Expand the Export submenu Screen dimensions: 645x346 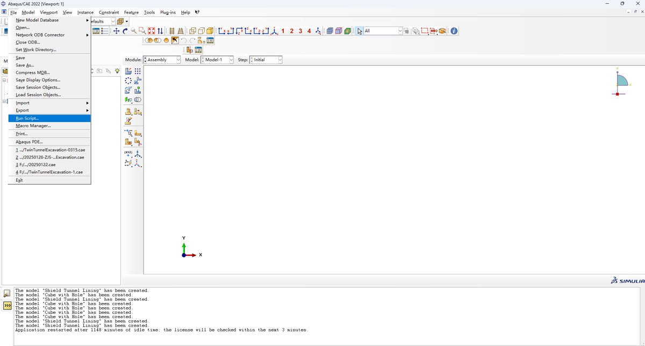click(x=49, y=110)
